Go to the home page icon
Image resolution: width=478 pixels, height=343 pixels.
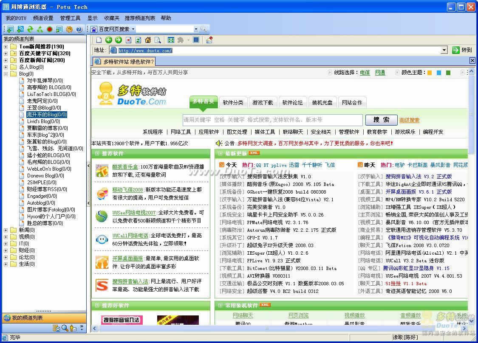coord(148,40)
